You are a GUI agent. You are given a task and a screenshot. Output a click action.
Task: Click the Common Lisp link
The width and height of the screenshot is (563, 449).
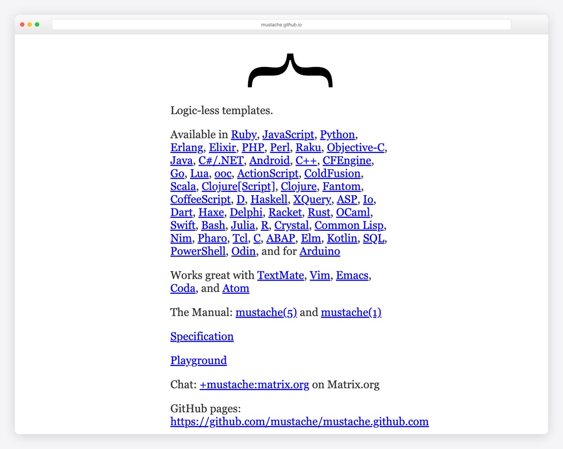tap(349, 226)
